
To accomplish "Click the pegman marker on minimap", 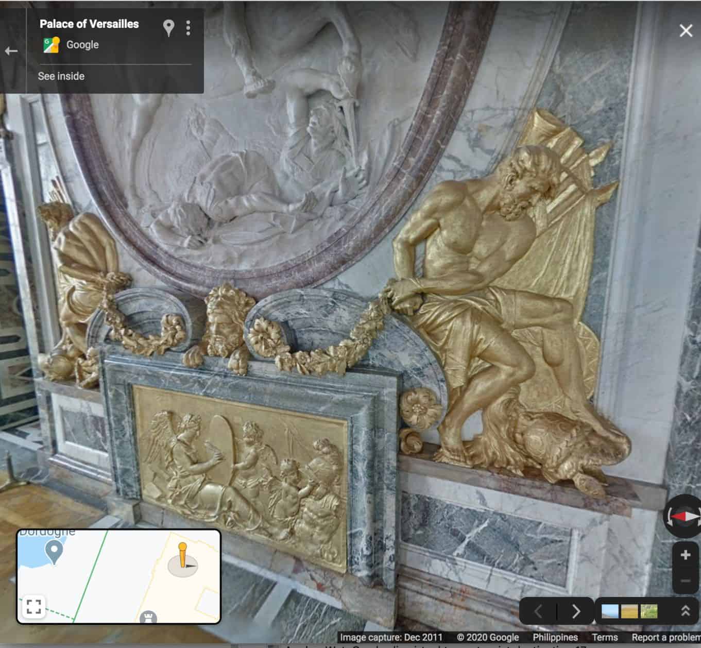I will (x=182, y=556).
